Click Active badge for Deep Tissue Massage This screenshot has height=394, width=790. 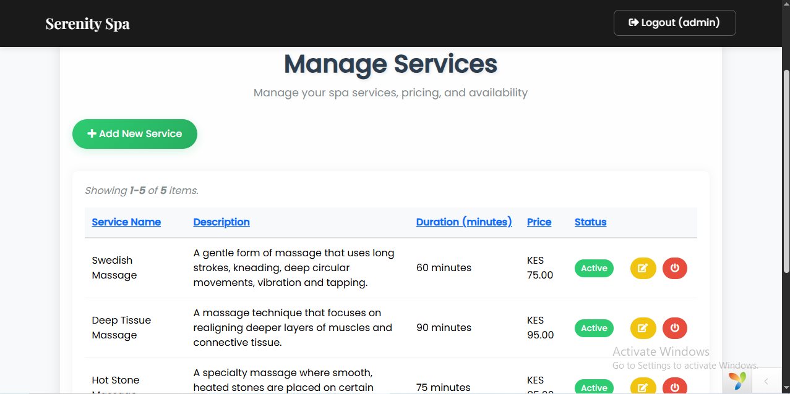(594, 328)
